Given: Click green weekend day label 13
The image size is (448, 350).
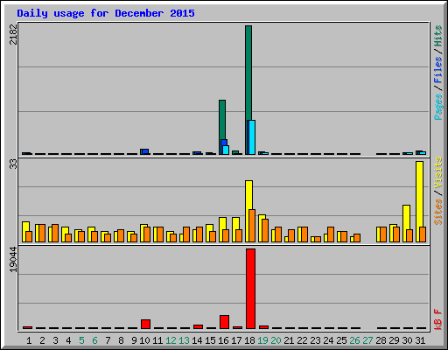Looking at the screenshot, I should pyautogui.click(x=184, y=340).
